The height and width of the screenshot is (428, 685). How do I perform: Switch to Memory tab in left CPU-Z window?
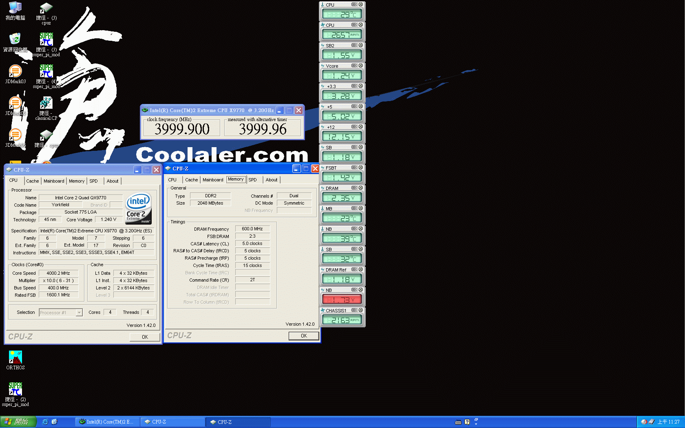[x=77, y=181]
